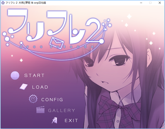Click the free friends subtitle text
This screenshot has height=129, width=165.
point(57,47)
